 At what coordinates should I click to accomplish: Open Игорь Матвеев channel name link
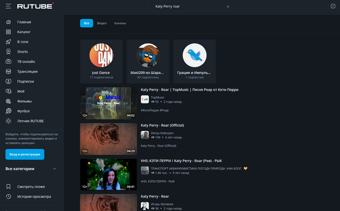click(162, 204)
